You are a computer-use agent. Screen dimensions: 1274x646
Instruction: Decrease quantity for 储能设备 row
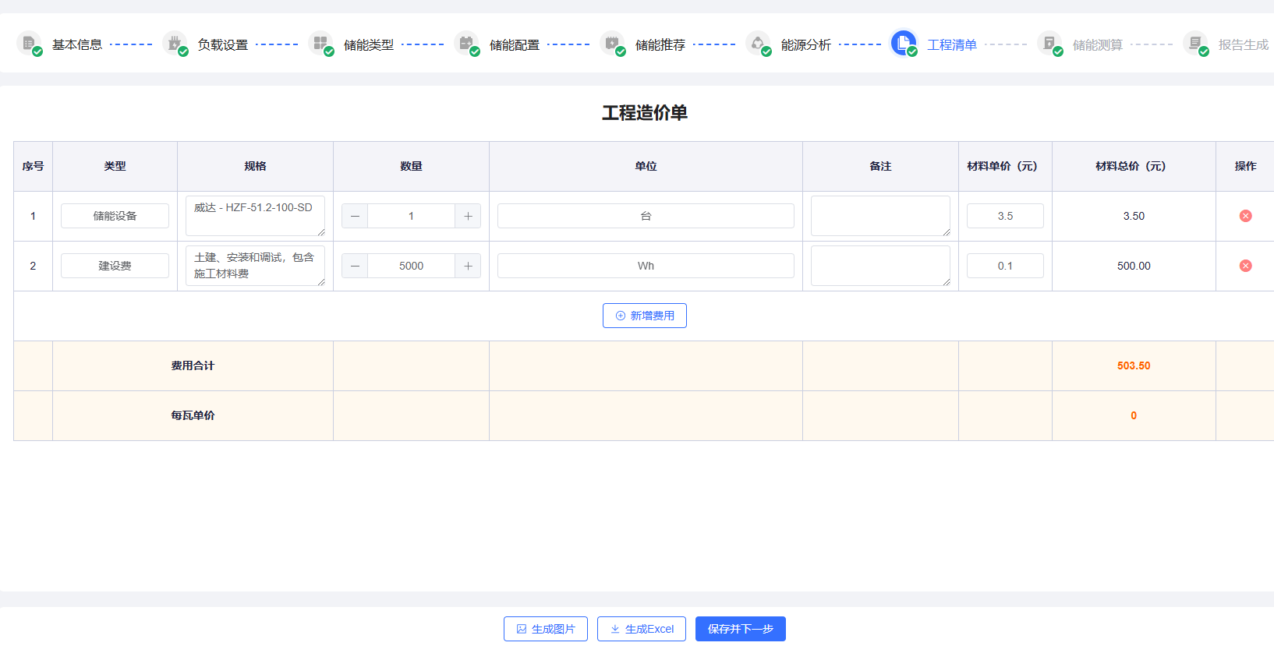click(x=355, y=216)
